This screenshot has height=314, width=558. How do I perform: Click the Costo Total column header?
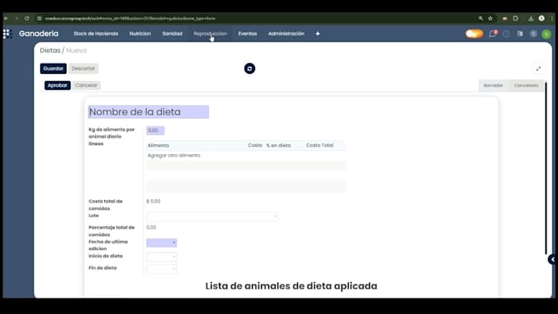319,145
